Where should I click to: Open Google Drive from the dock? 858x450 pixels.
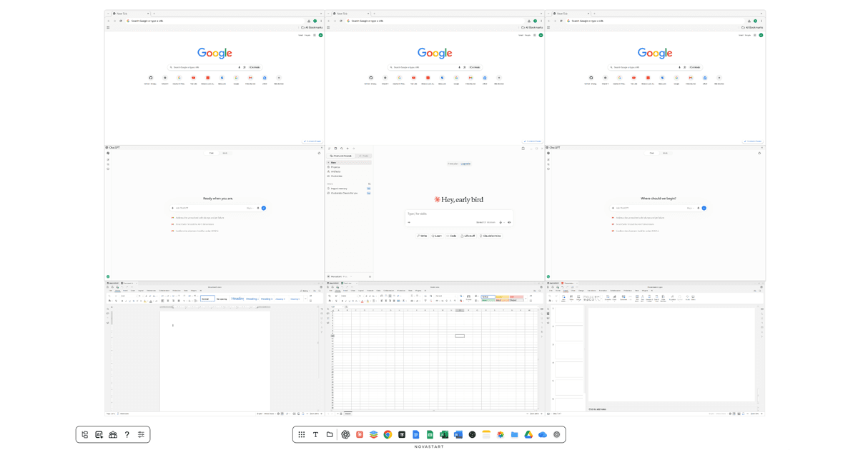528,434
